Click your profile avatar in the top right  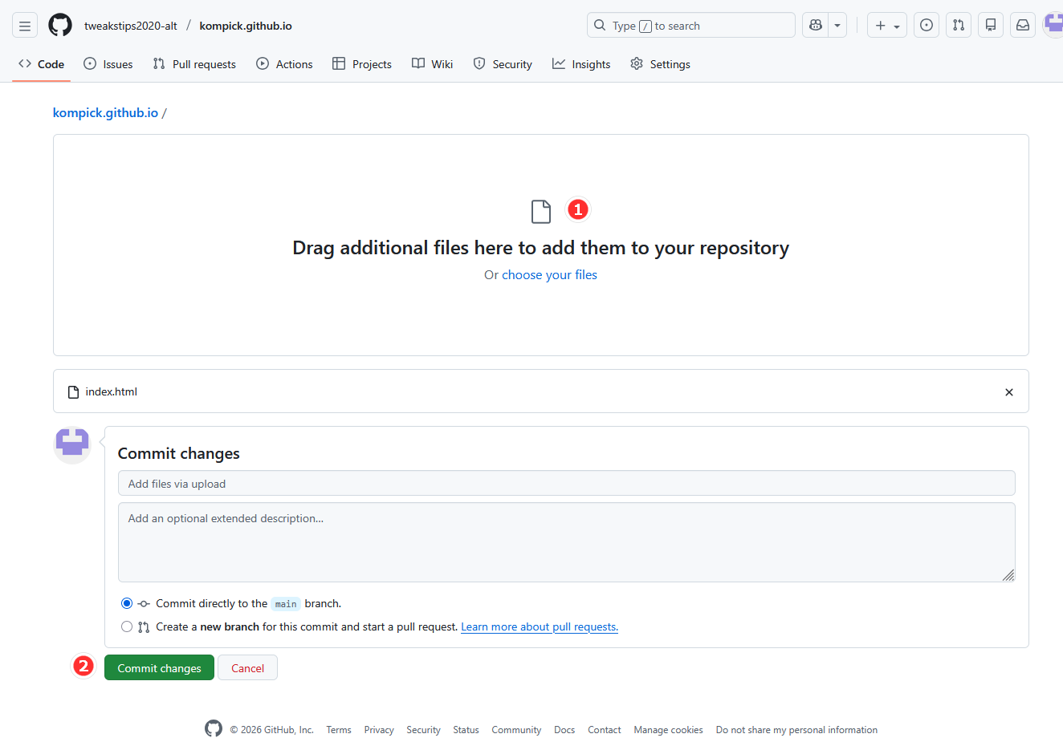click(x=1053, y=25)
